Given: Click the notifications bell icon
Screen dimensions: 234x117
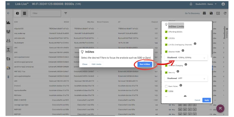Looking at the screenshot, I should [x=191, y=4].
